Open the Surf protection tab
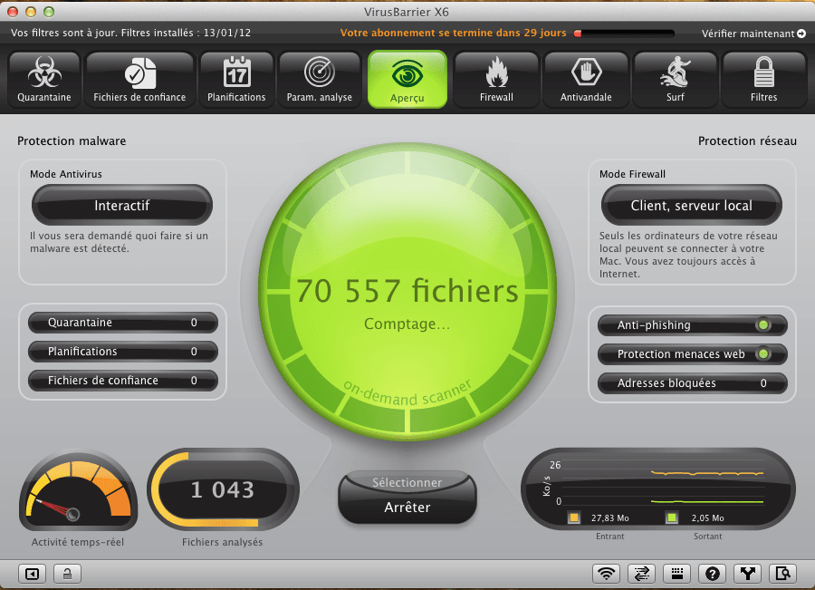This screenshot has height=590, width=815. (x=675, y=79)
